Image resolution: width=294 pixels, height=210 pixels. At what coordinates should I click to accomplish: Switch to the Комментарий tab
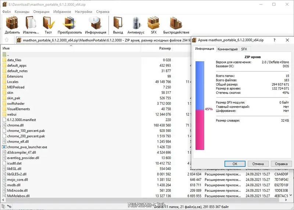tap(227, 49)
